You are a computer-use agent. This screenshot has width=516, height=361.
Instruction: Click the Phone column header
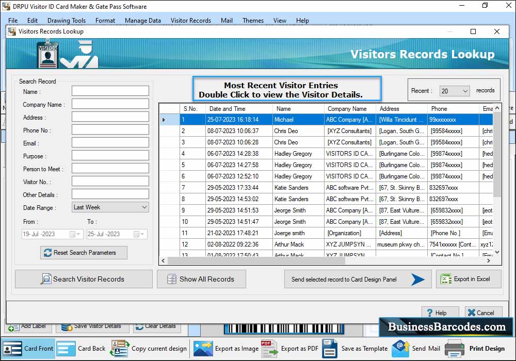(454, 108)
